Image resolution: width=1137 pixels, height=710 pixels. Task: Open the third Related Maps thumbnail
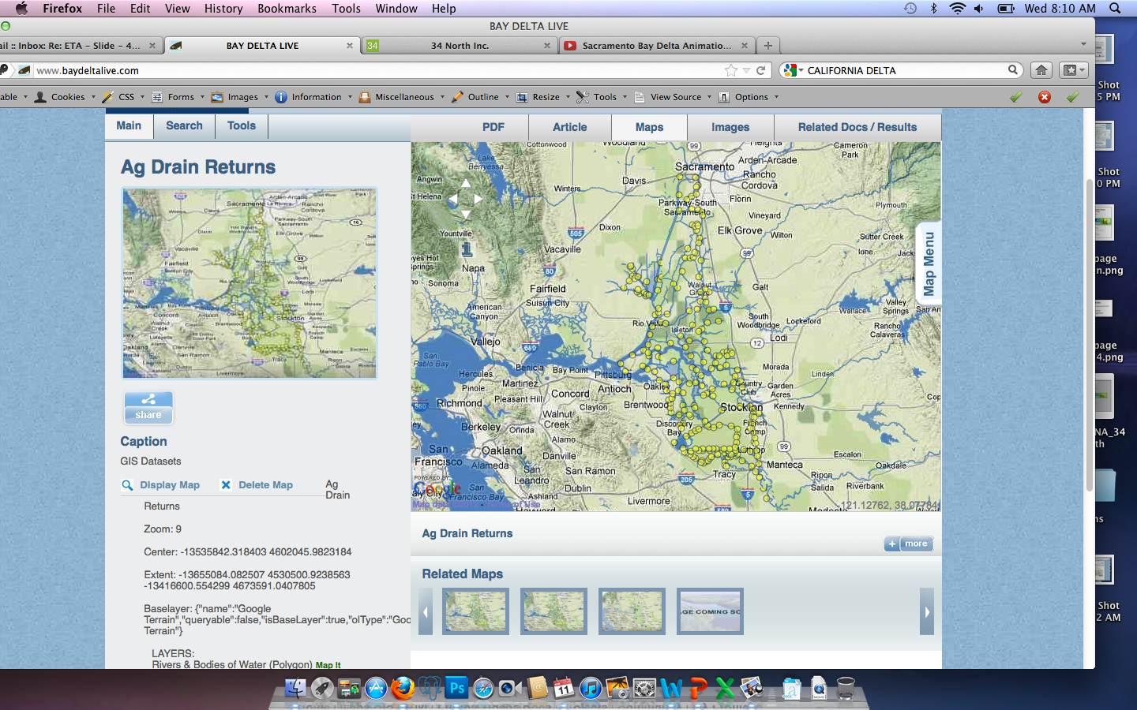click(632, 611)
